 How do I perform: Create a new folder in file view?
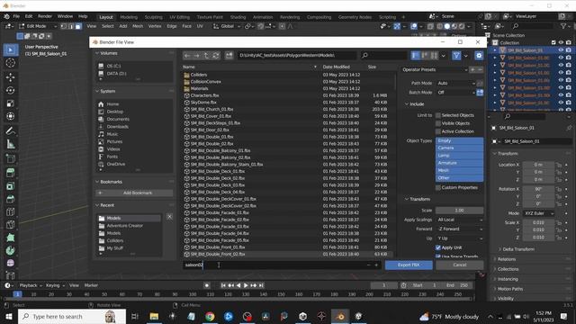click(229, 56)
